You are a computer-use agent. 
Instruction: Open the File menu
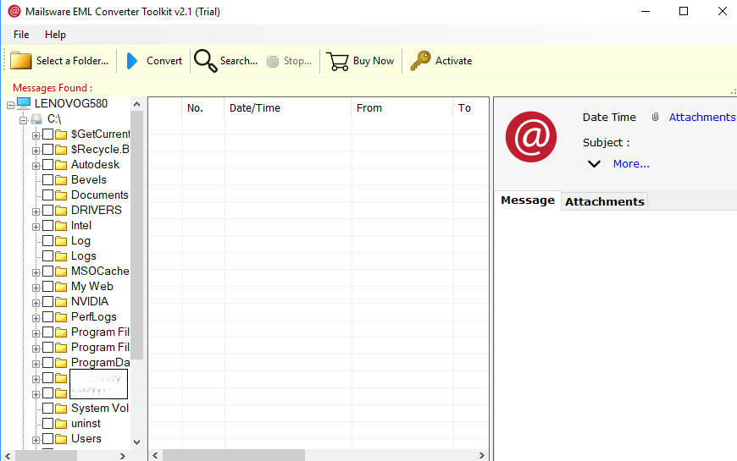tap(21, 35)
